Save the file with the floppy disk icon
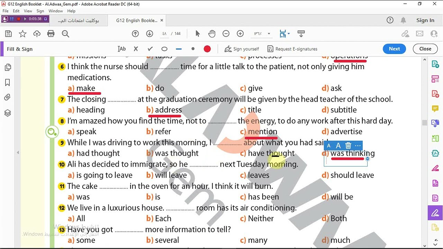Screen dimensions: 443x249 [x=9, y=34]
